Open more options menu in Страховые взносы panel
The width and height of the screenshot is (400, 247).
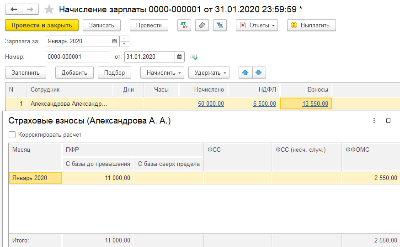point(374,121)
